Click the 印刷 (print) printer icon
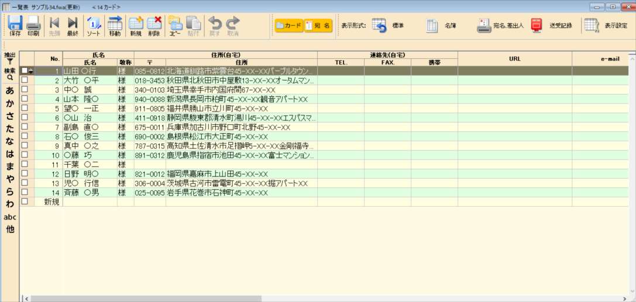 pyautogui.click(x=33, y=25)
